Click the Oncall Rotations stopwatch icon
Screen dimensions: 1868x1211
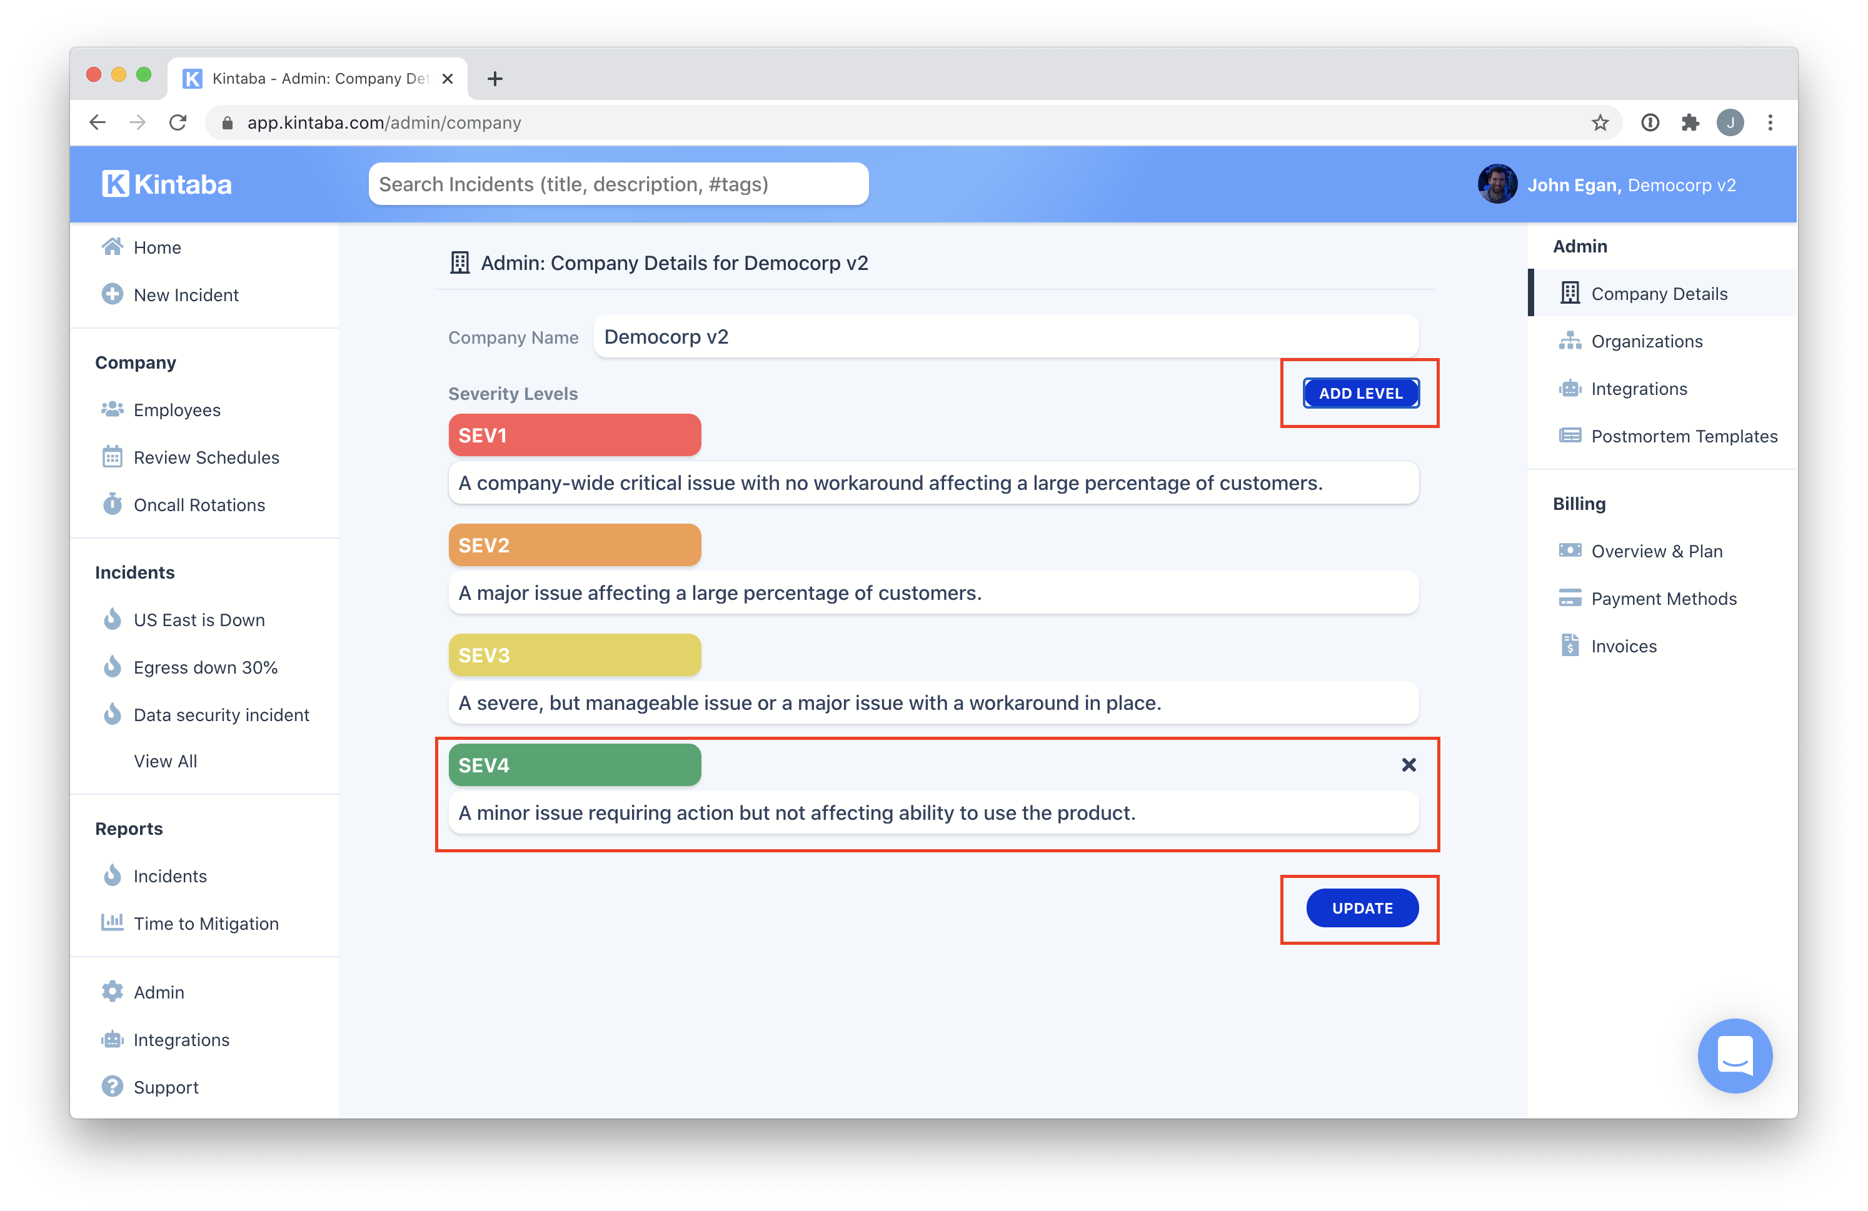113,504
